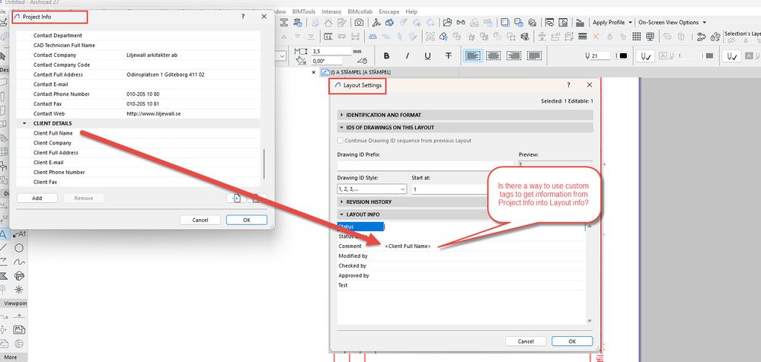Open the Enscape menu

point(390,11)
